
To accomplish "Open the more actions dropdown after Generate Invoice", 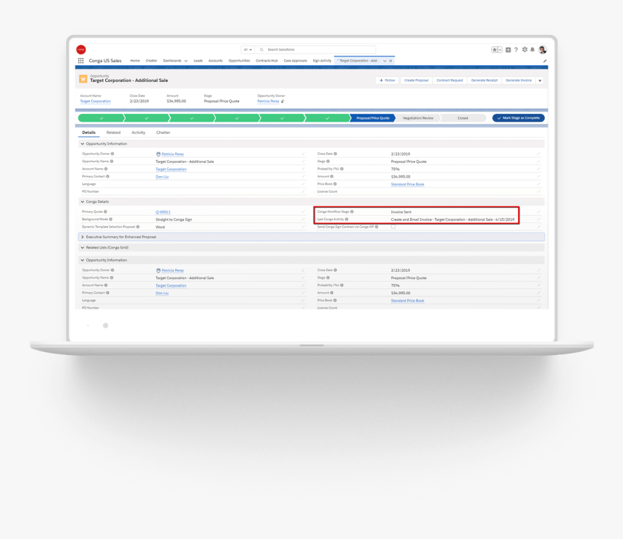I will [540, 80].
